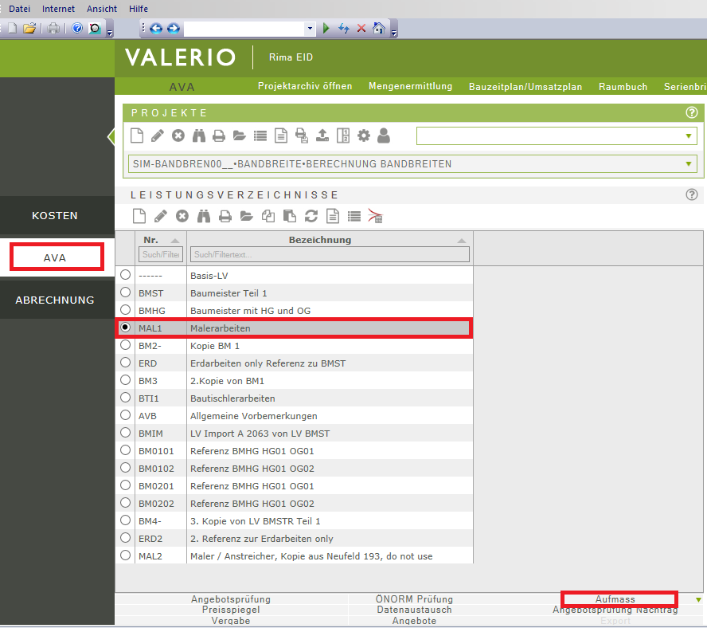Screen dimensions: 707x628
Task: Click the KOSTEN sidebar button
Action: [55, 216]
